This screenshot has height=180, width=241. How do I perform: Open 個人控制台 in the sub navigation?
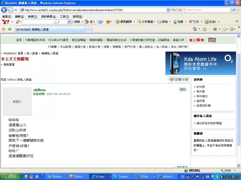146,47
